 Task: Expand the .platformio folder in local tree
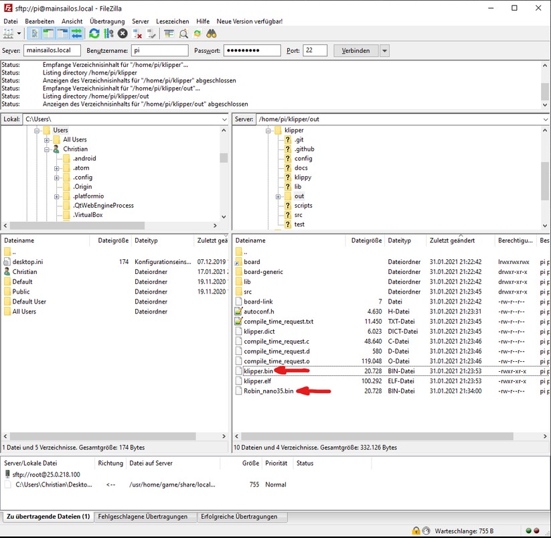57,196
